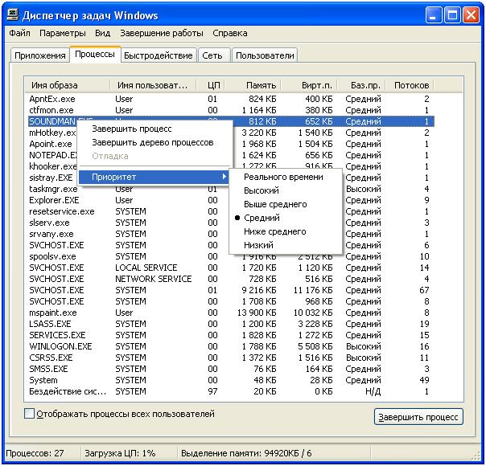Select the resetservice.exe process row

click(x=231, y=211)
